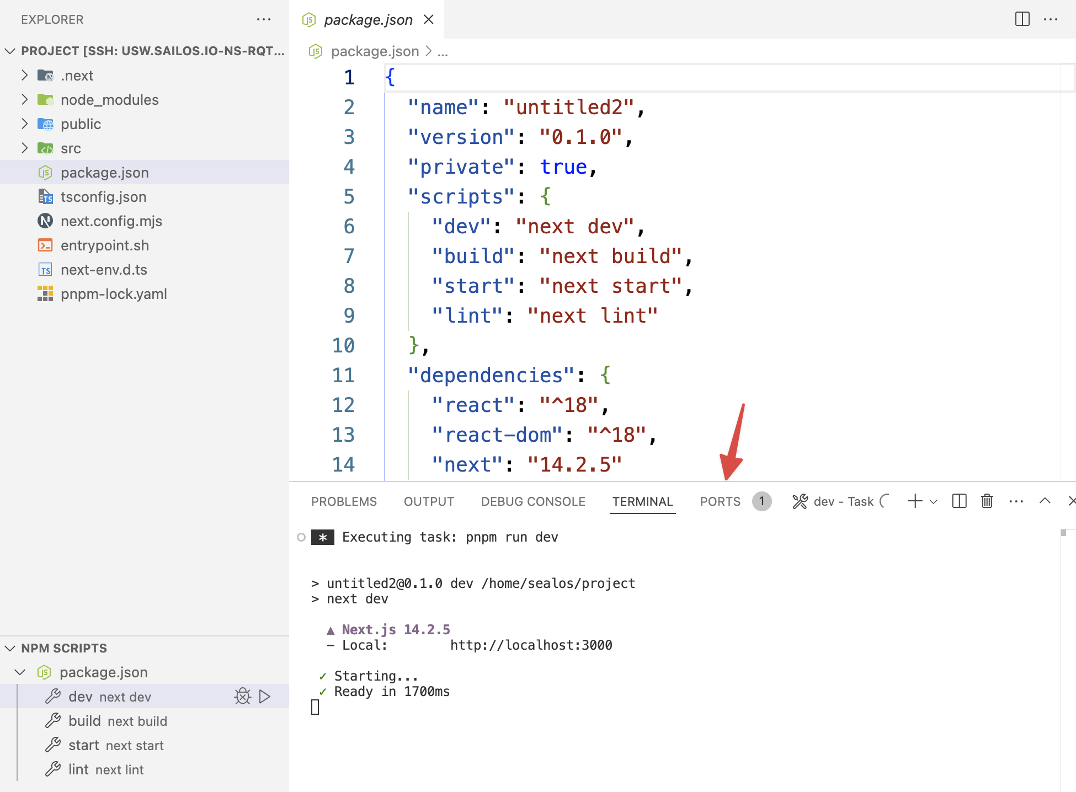Open the new terminal launch profile dropdown
Image resolution: width=1076 pixels, height=792 pixels.
(934, 502)
